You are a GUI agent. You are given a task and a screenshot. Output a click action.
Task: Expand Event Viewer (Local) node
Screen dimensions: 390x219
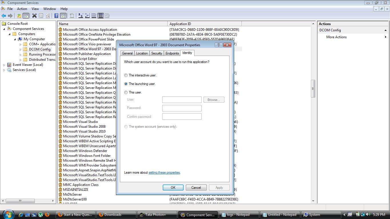(x=4, y=65)
